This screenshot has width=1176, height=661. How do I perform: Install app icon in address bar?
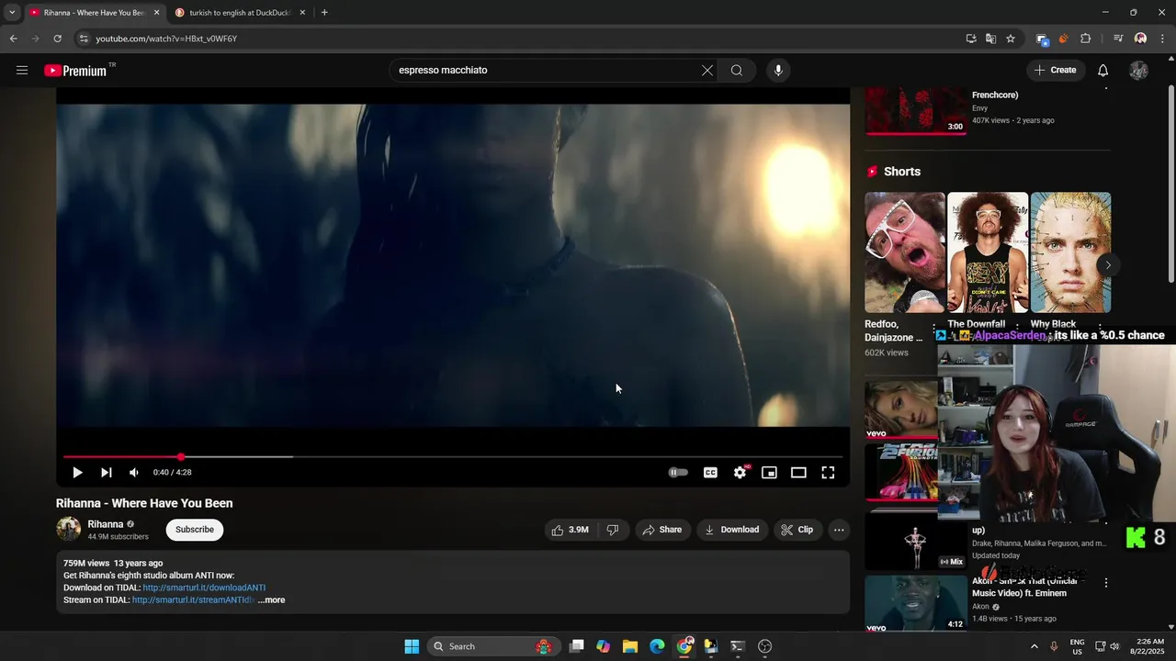coord(971,39)
